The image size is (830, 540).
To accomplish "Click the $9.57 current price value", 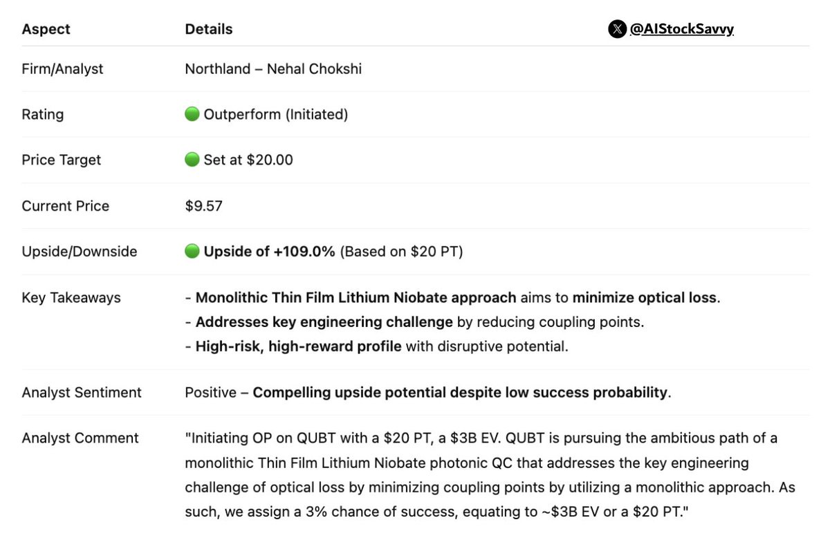I will [203, 206].
